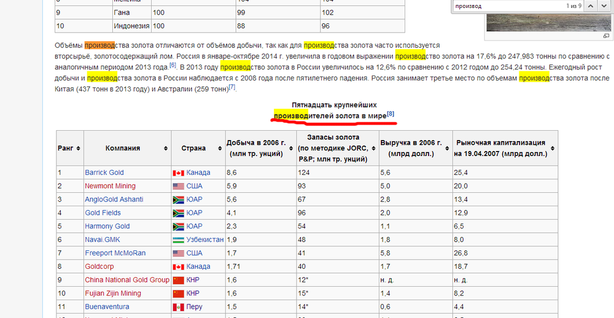
Task: Follow ЮАР link in AngloGold Ashanti row
Action: click(x=194, y=200)
